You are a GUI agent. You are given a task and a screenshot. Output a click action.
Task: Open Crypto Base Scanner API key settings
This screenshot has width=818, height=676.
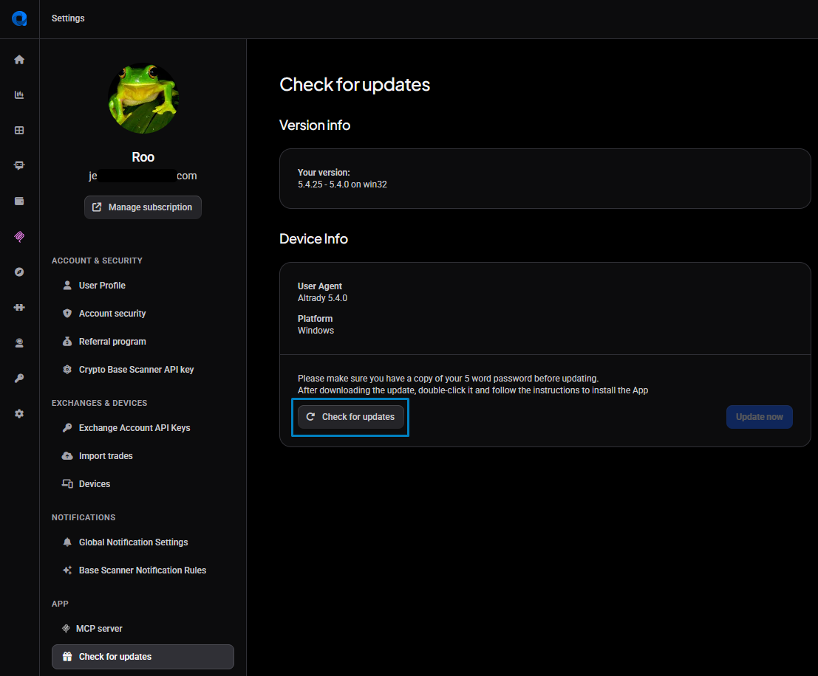pos(143,370)
